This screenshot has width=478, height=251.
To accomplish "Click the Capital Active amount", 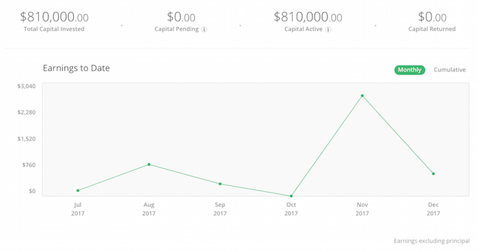I will click(x=308, y=17).
